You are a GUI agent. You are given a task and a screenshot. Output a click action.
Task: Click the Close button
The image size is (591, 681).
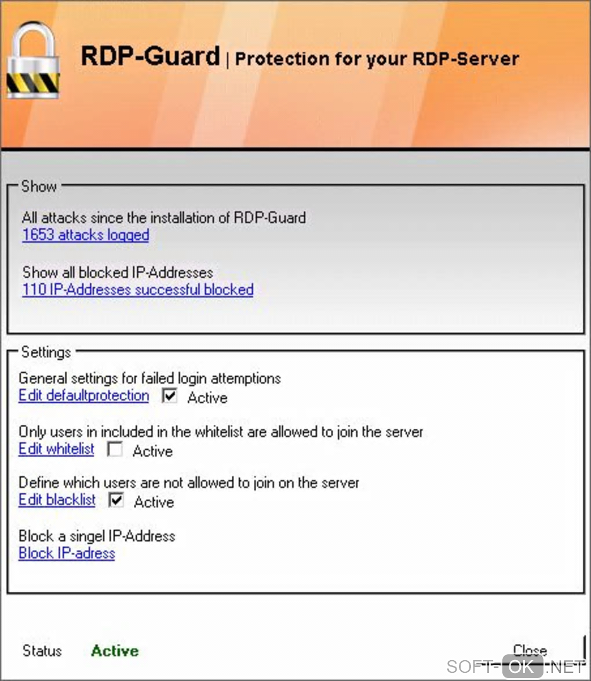point(530,650)
